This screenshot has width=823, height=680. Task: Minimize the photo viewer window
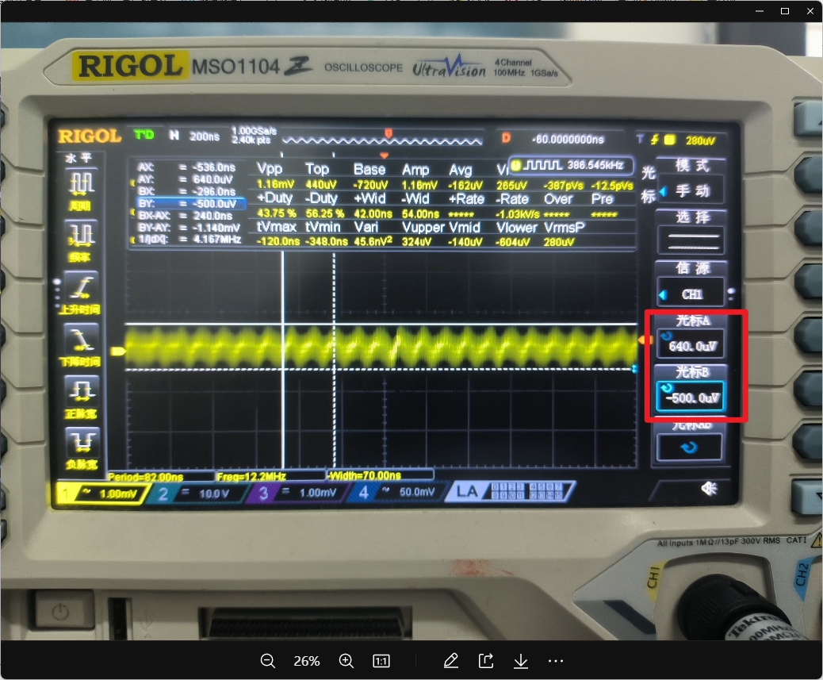point(760,11)
